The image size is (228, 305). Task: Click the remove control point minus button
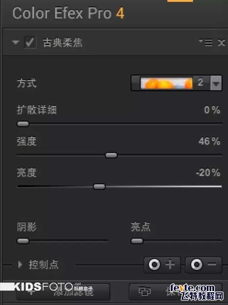(203, 265)
